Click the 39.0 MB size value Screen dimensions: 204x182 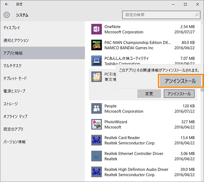click(187, 169)
